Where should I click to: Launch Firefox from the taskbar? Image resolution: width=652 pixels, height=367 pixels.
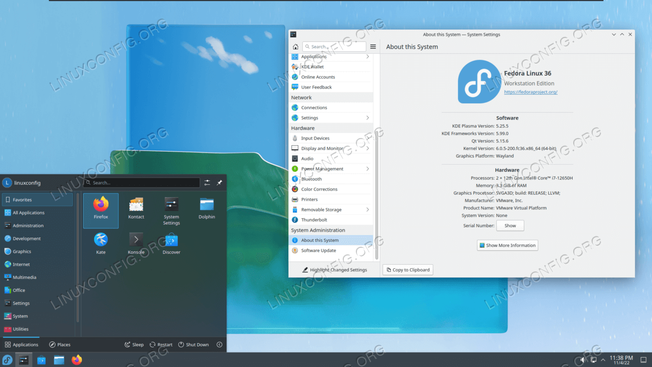tap(77, 360)
